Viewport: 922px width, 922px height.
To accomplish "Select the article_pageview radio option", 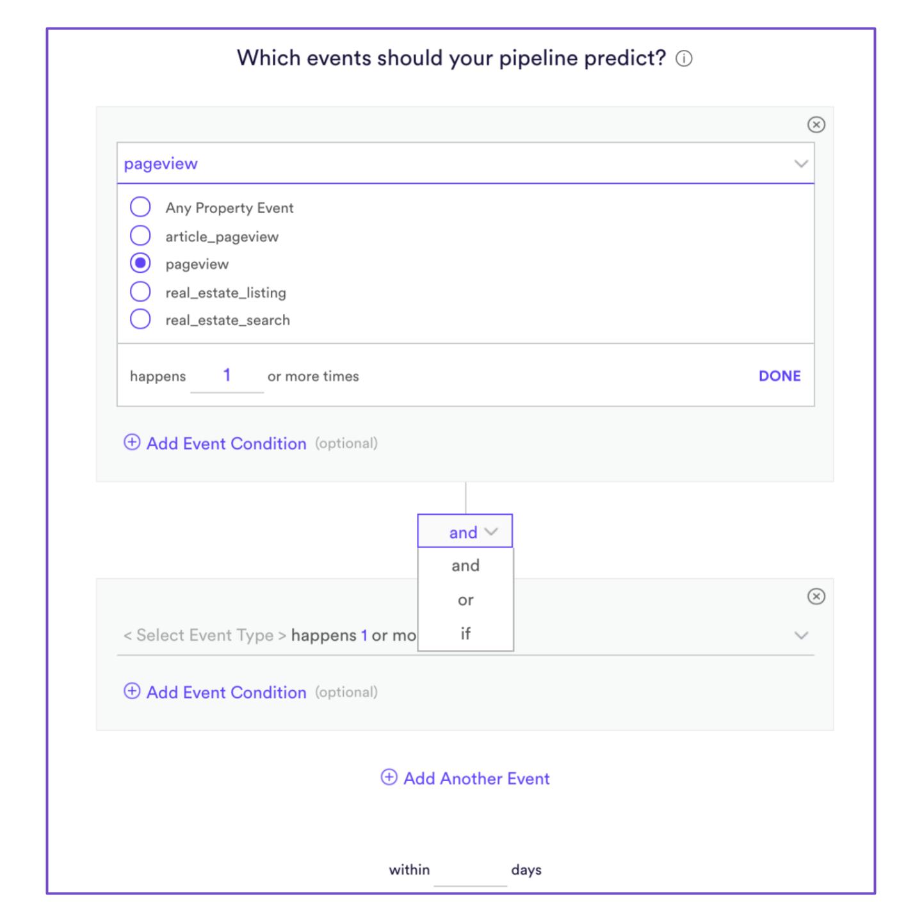I will coord(140,236).
